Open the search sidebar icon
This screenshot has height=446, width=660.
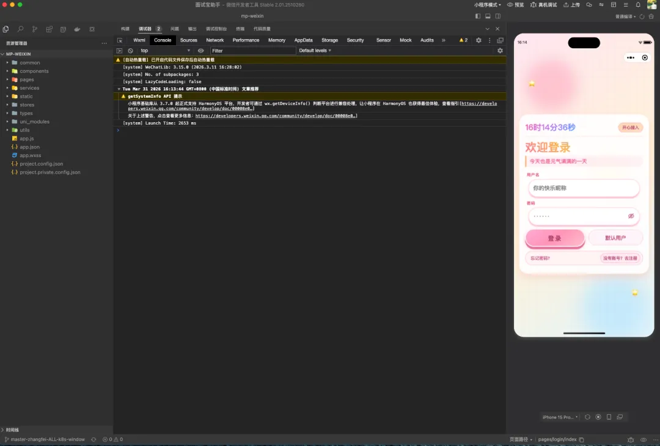point(20,29)
